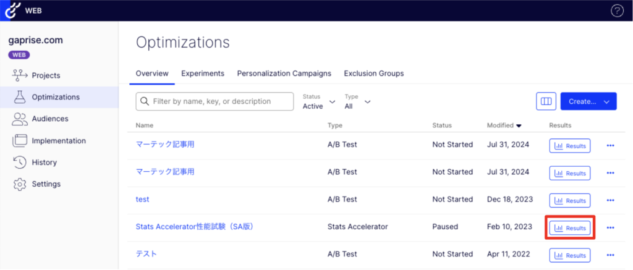The image size is (633, 270).
Task: Open the help question mark icon
Action: click(617, 11)
